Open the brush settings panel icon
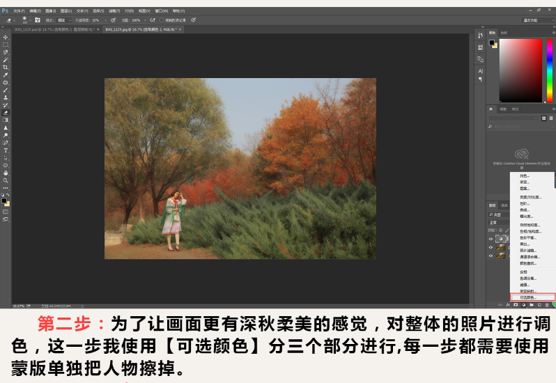556x383 pixels. pyautogui.click(x=38, y=20)
